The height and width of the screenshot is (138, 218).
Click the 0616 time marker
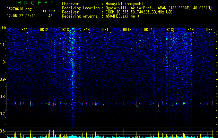pos(127,30)
